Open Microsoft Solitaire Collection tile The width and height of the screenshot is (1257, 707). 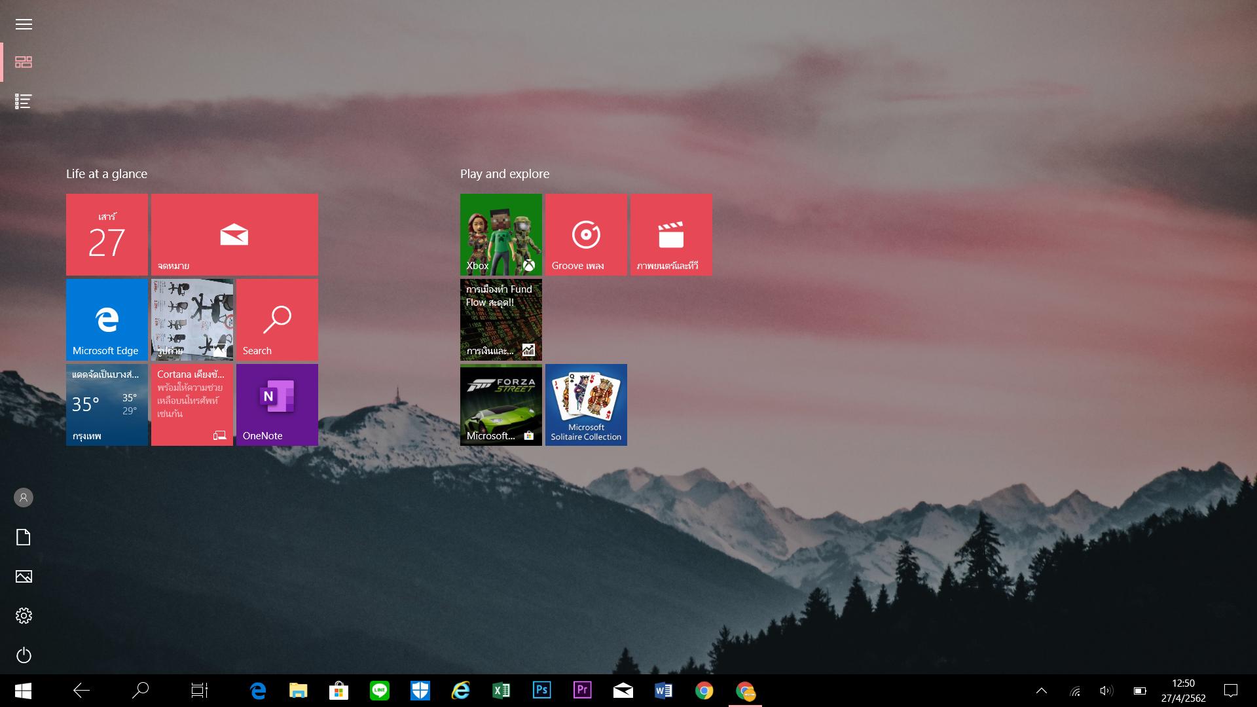coord(586,405)
